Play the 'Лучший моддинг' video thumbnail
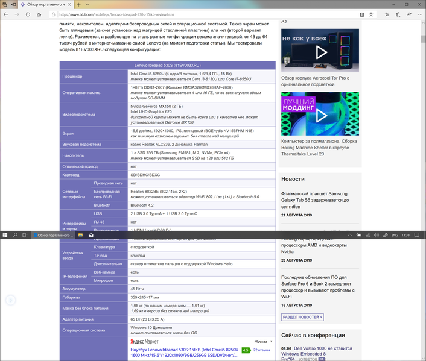This screenshot has height=361, width=426. (320, 114)
